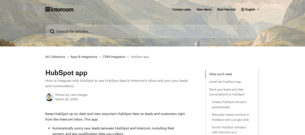This screenshot has width=305, height=135.
Task: Click Start free trial
Action: (x=226, y=9)
